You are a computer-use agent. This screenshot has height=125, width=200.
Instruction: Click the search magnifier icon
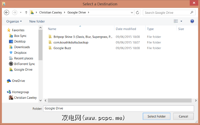tap(192, 12)
